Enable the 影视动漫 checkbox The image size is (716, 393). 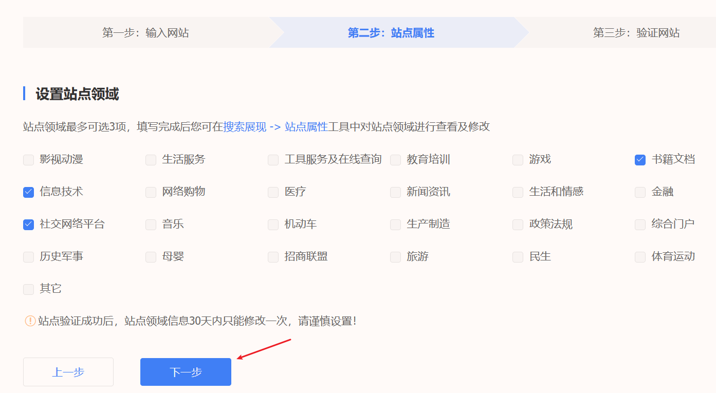[28, 160]
